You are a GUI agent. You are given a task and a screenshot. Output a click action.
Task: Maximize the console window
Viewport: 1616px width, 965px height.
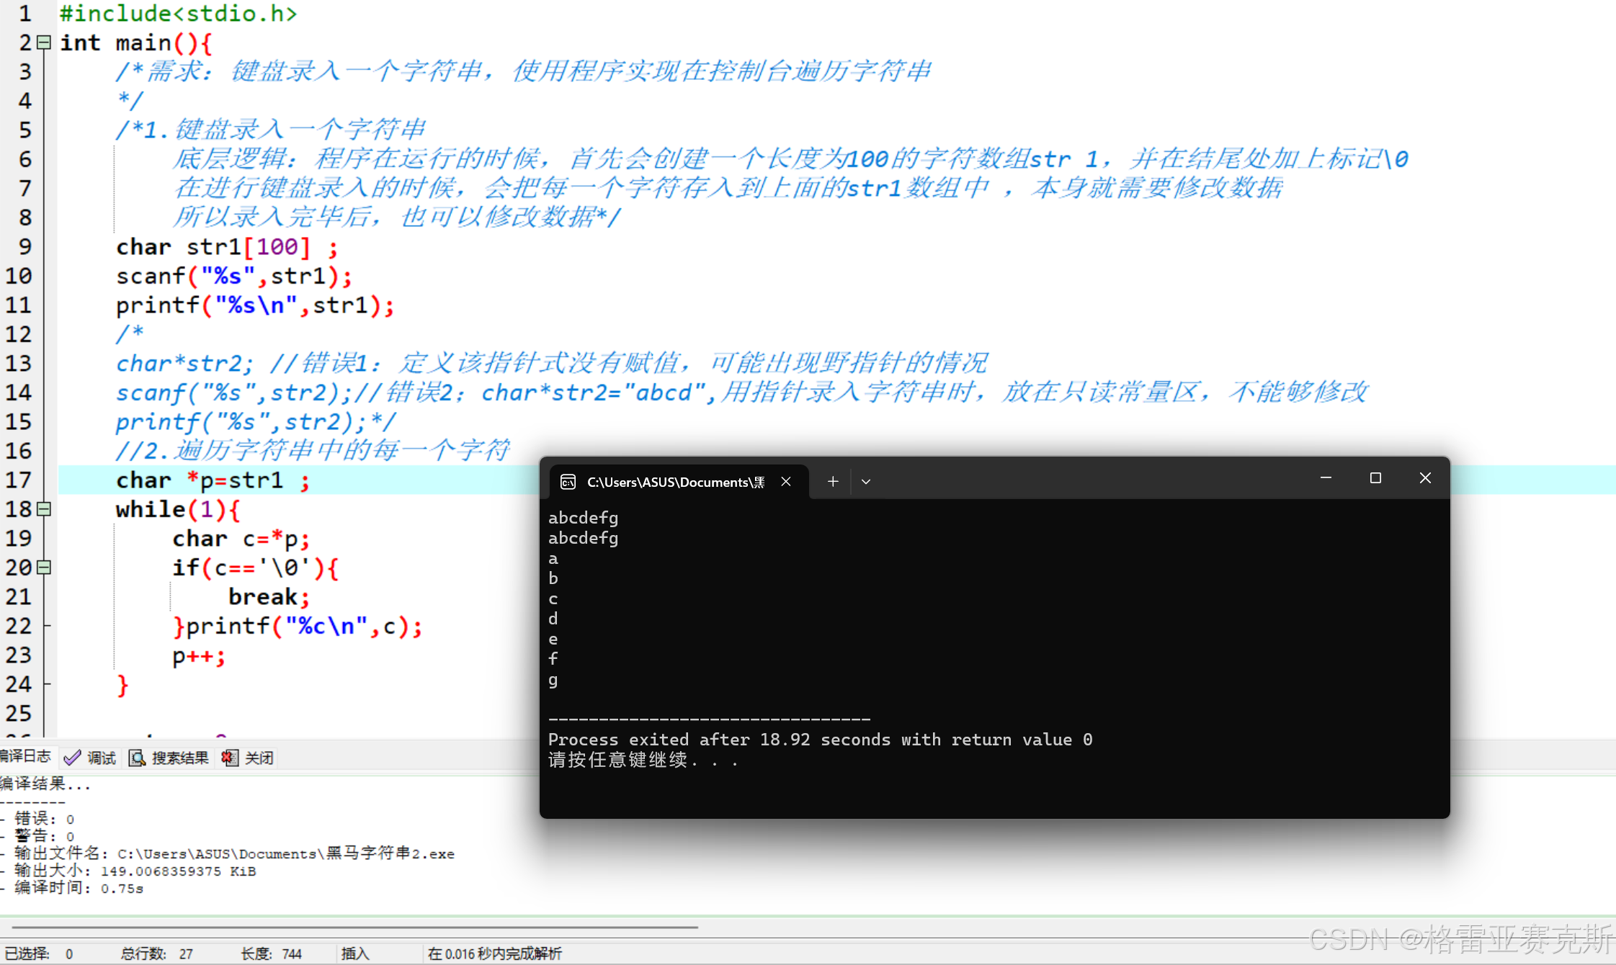pyautogui.click(x=1375, y=478)
